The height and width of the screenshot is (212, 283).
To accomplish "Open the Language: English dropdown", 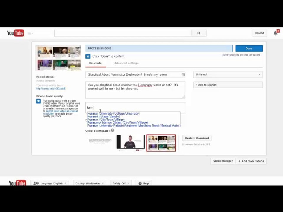I will coord(50,183).
